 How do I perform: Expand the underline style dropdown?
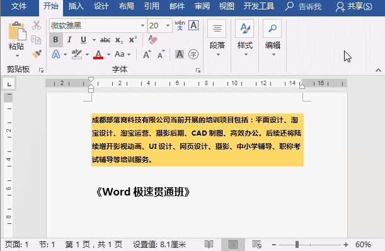94,40
